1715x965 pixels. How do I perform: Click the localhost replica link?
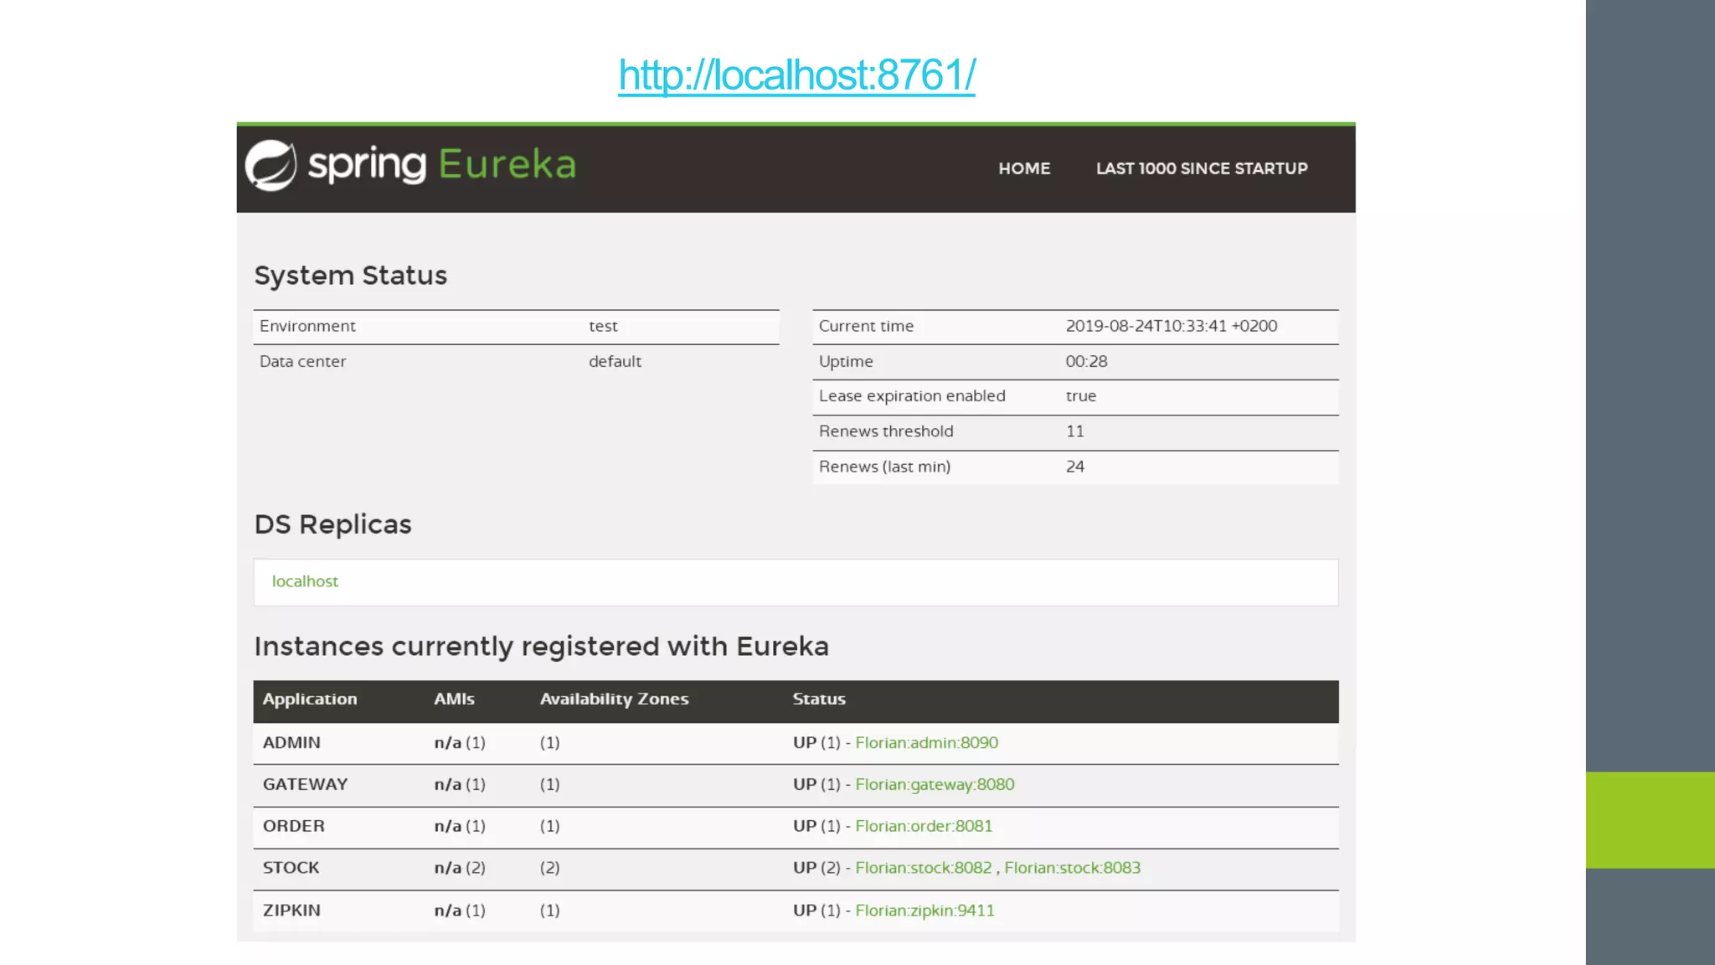(x=305, y=581)
